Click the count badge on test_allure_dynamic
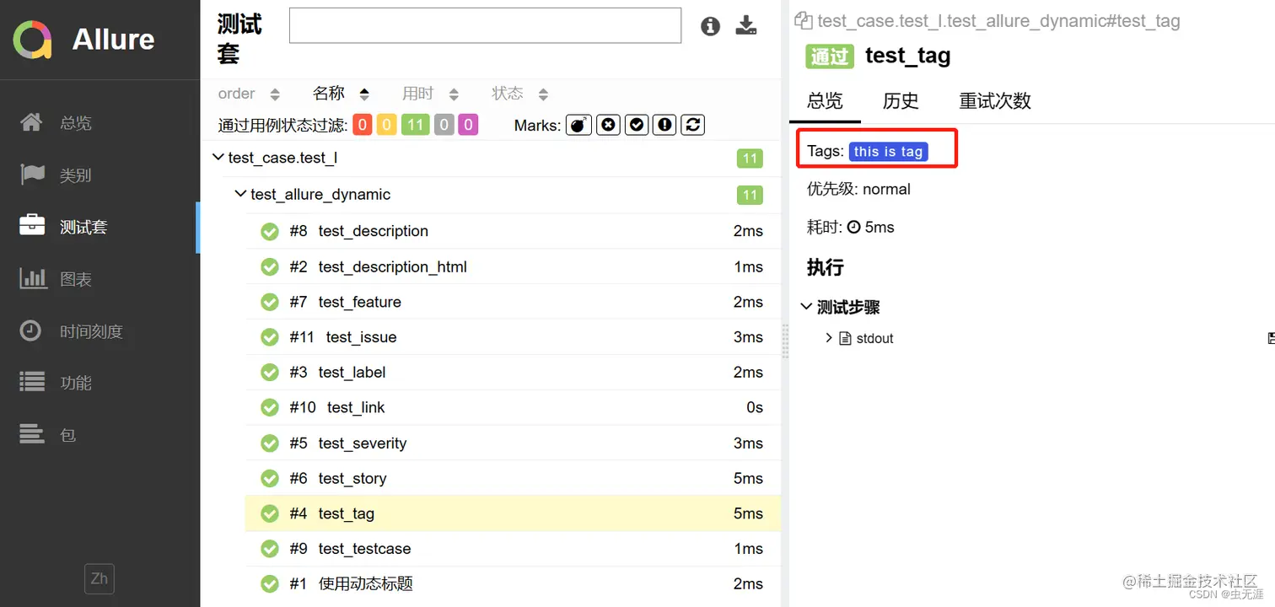The width and height of the screenshot is (1275, 607). 750,195
